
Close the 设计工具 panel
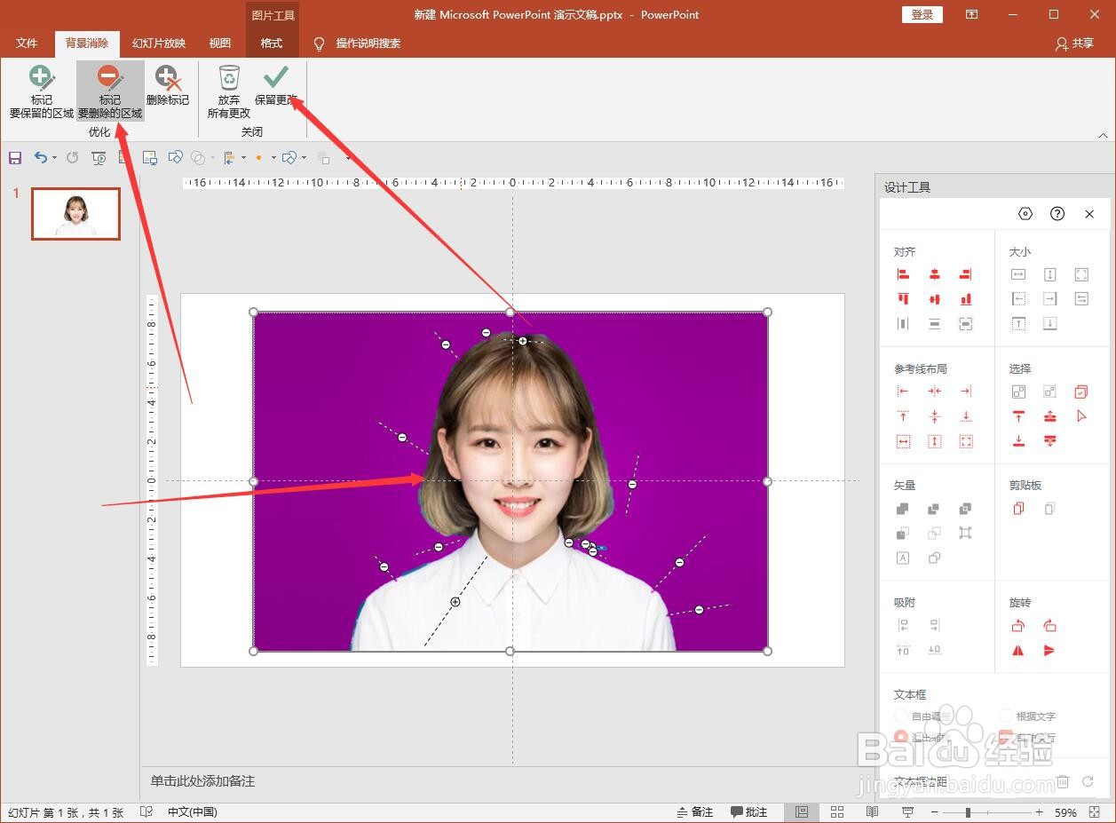pyautogui.click(x=1089, y=214)
